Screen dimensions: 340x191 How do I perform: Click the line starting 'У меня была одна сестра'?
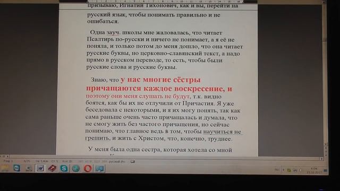[160, 150]
